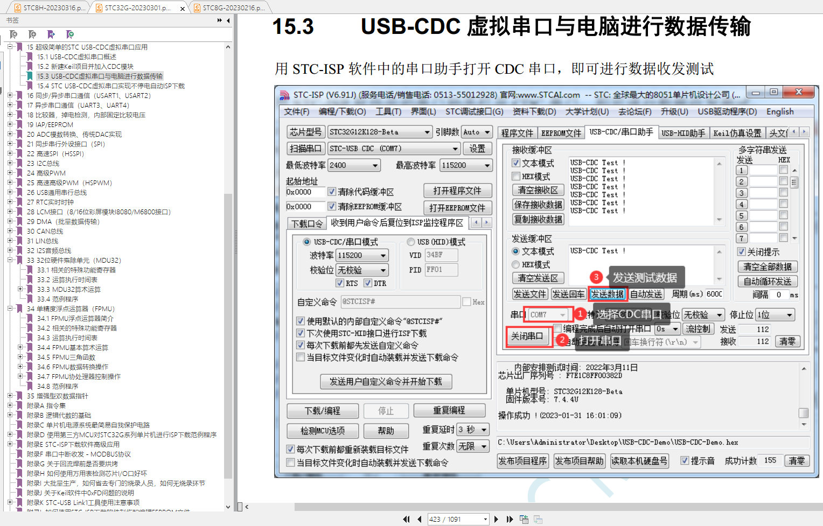
Task: Go to the first page of the document
Action: click(406, 519)
